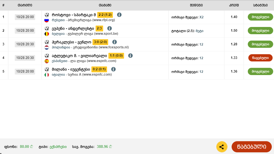Click odds value 1.50
The height and width of the screenshot is (154, 274).
tap(234, 31)
